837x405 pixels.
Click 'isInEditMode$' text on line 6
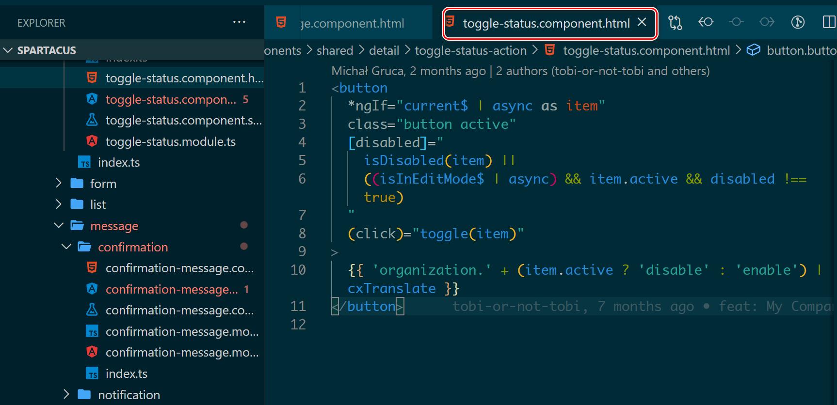pos(432,179)
